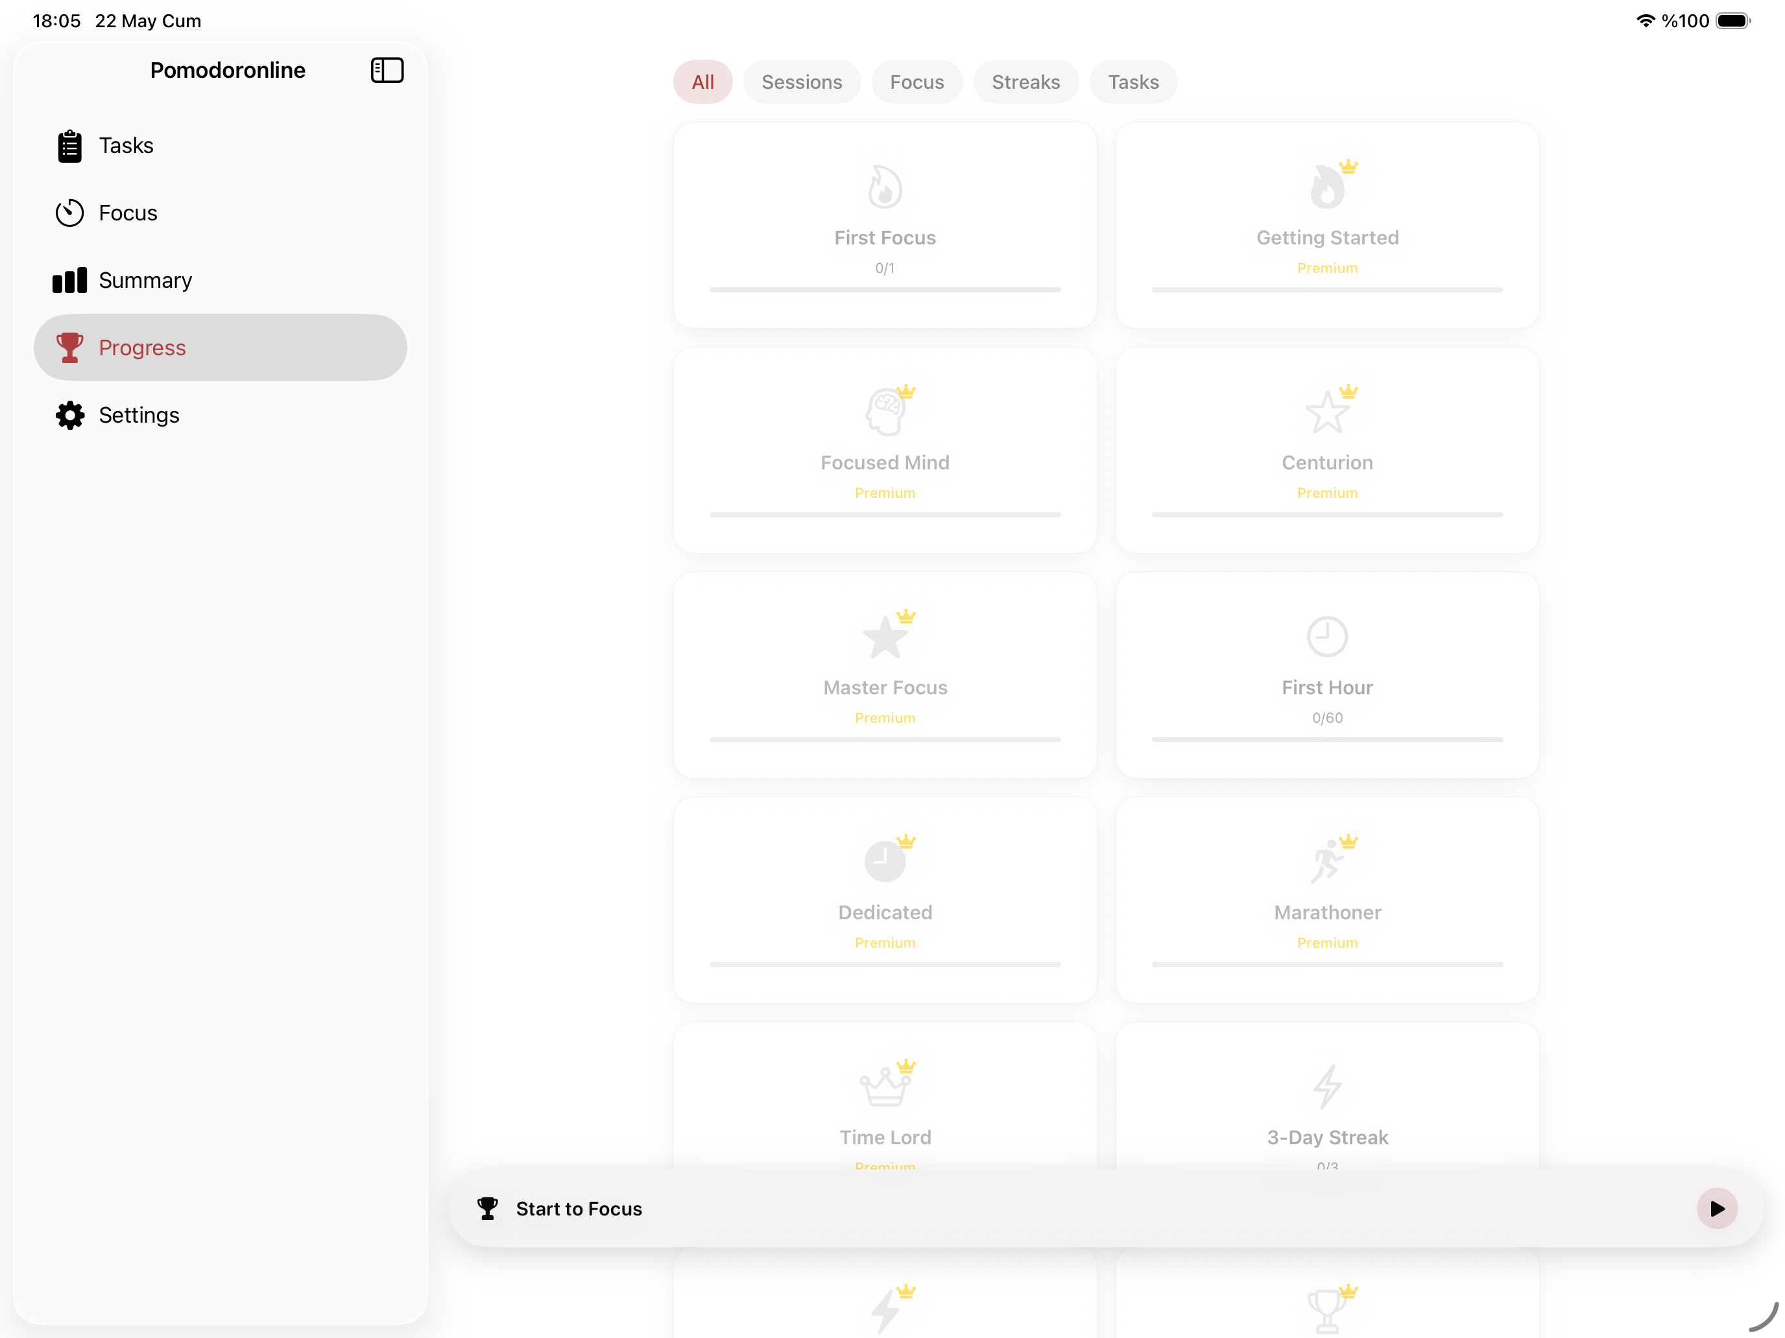The height and width of the screenshot is (1338, 1785).
Task: Click the Master Focus star icon
Action: coord(885,637)
